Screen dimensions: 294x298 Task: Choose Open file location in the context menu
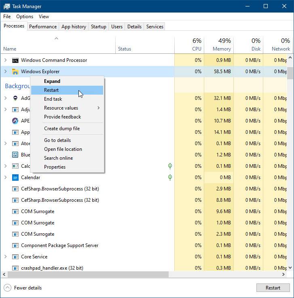coord(67,149)
